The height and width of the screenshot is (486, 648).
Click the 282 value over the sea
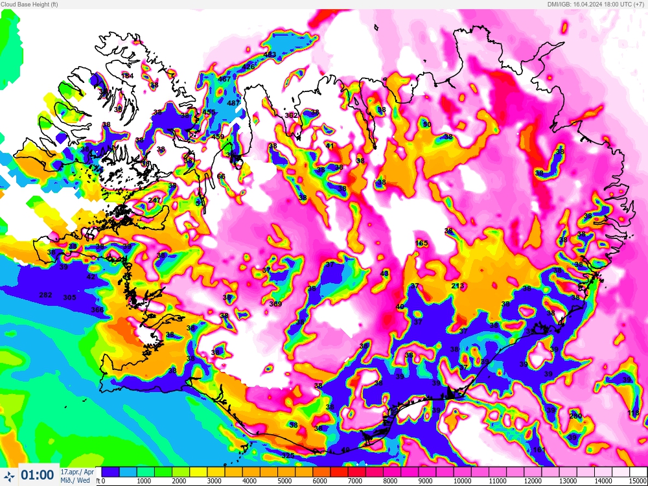tap(45, 295)
